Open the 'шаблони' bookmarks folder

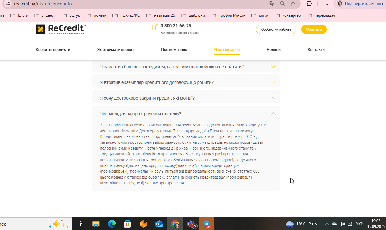tap(193, 15)
